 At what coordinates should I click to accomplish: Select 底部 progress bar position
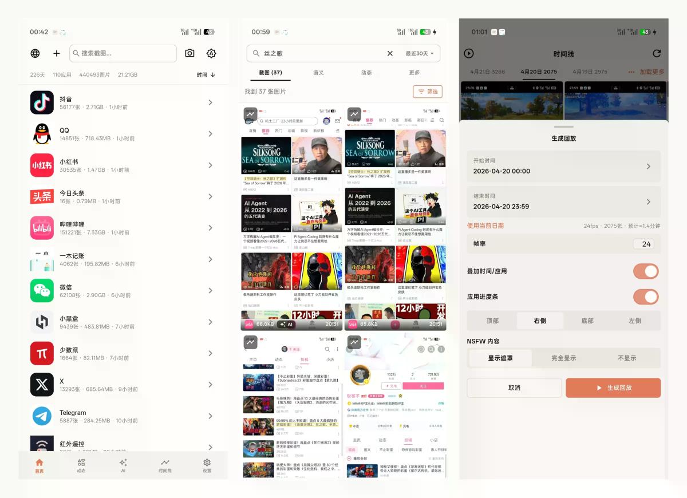tap(587, 321)
